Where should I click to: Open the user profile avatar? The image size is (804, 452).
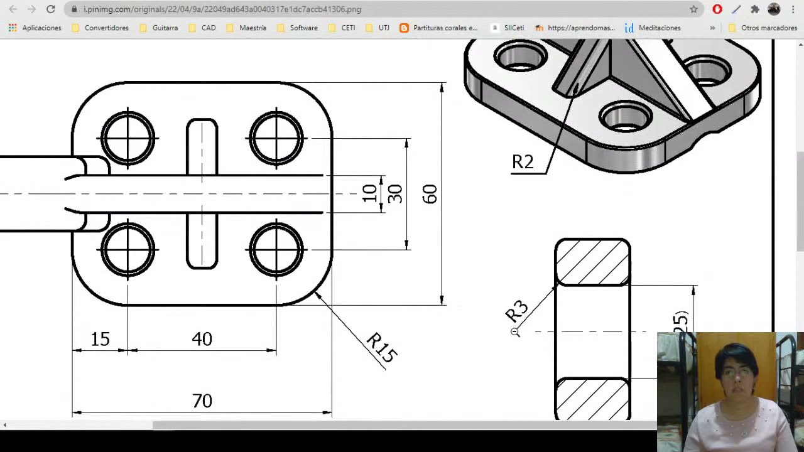pos(774,9)
